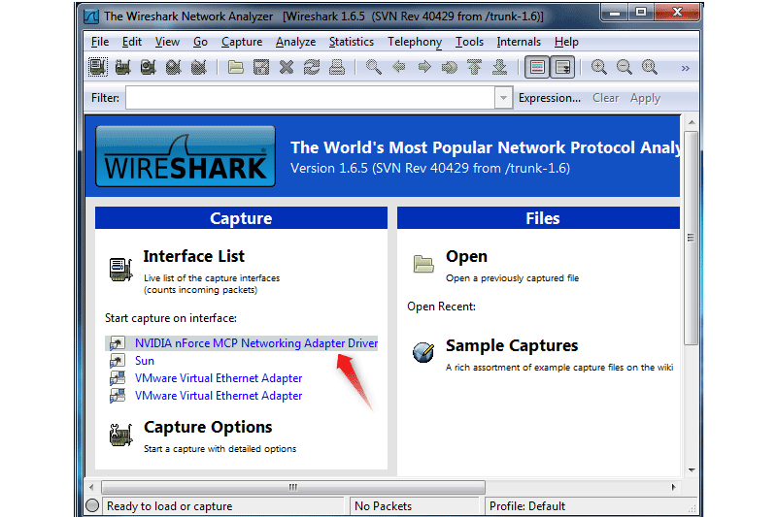Jump to last packet icon
The width and height of the screenshot is (777, 517).
pos(500,67)
